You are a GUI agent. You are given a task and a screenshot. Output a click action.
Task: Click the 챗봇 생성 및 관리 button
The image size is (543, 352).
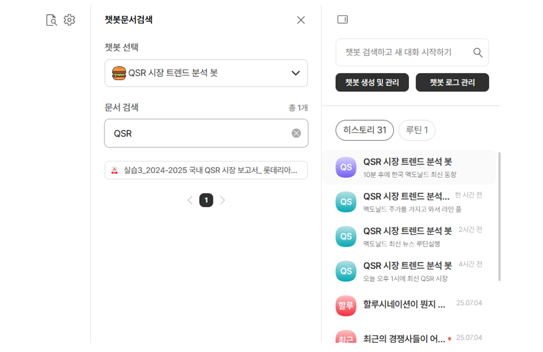[372, 82]
